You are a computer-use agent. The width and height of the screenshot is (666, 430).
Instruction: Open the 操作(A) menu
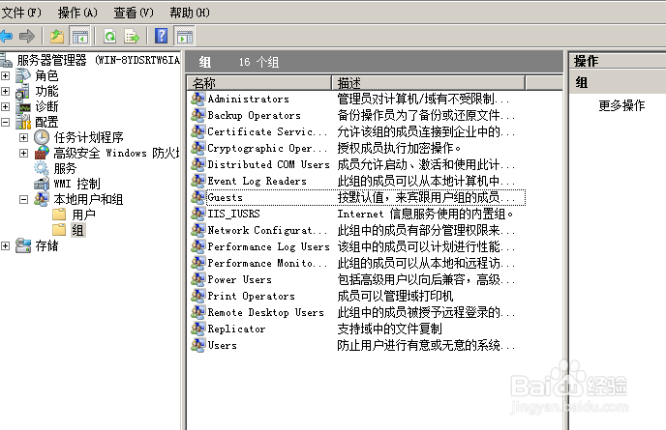pos(77,13)
